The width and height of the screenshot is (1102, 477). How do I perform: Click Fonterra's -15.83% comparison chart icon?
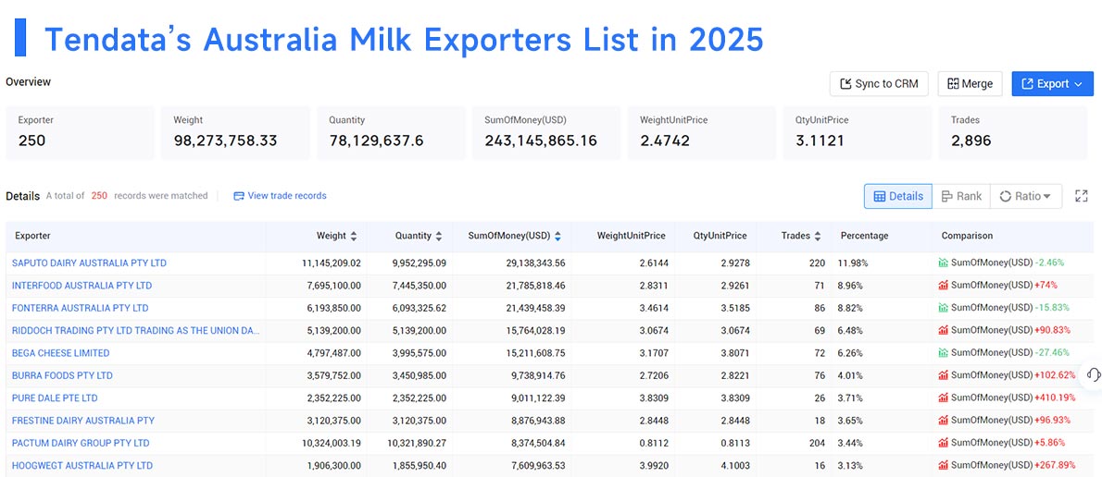click(943, 308)
